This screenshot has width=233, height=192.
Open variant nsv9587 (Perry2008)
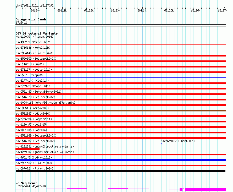click(x=31, y=75)
